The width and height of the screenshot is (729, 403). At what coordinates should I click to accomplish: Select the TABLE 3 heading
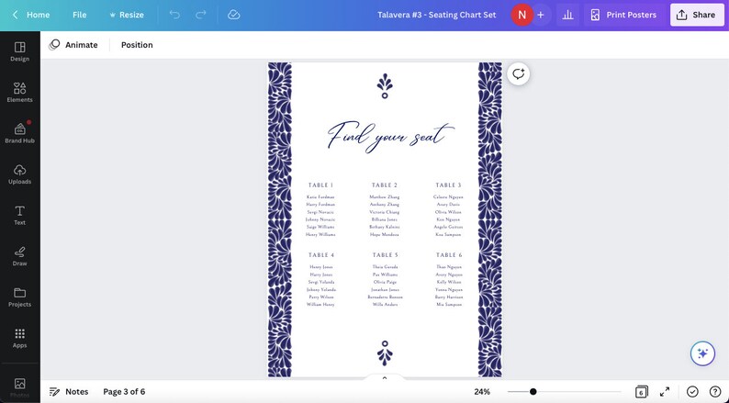pos(448,185)
